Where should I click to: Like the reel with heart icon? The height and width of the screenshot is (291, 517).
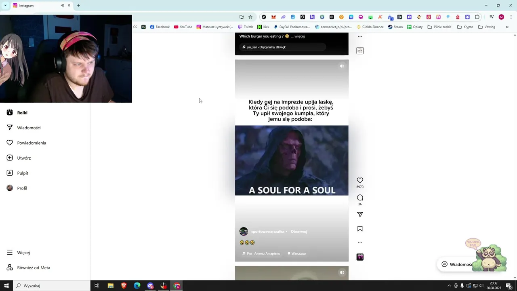360,180
